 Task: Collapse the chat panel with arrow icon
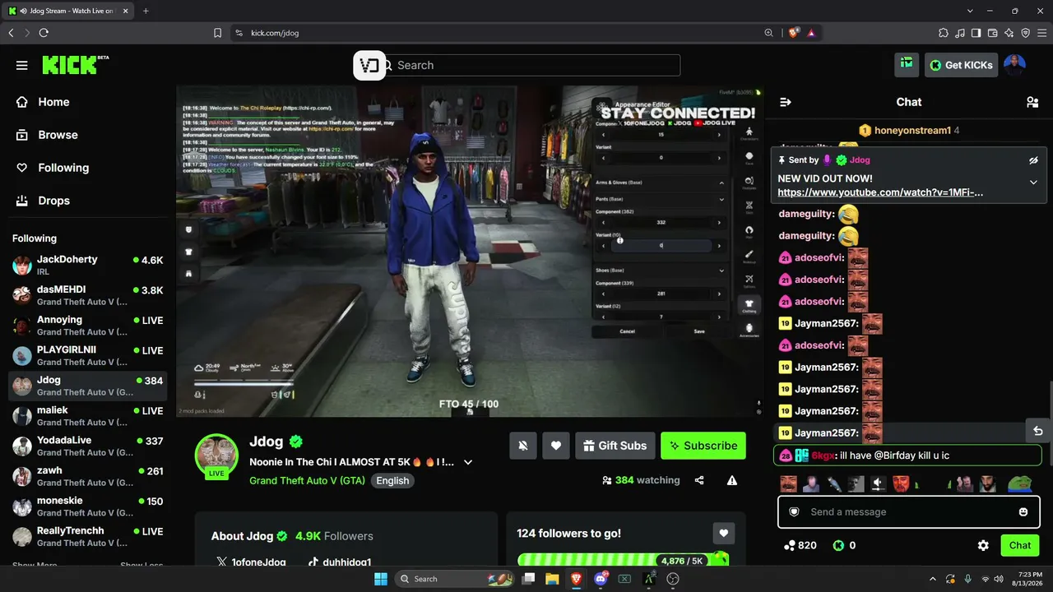786,102
